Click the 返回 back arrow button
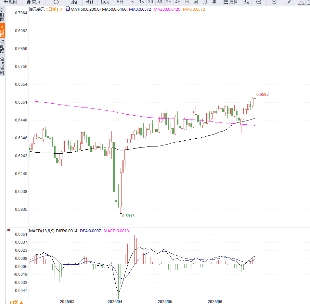The image size is (310, 304). (10, 2)
